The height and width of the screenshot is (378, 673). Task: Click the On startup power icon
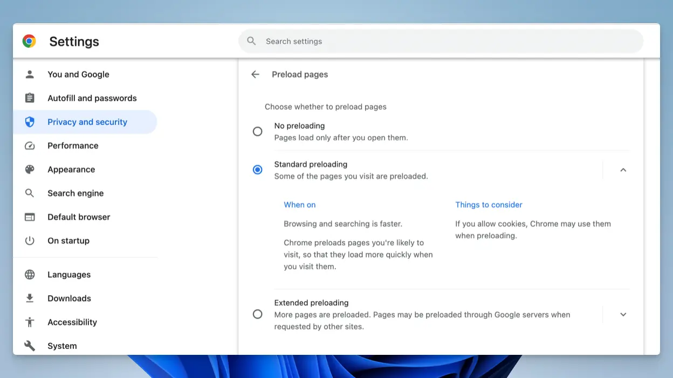tap(30, 241)
